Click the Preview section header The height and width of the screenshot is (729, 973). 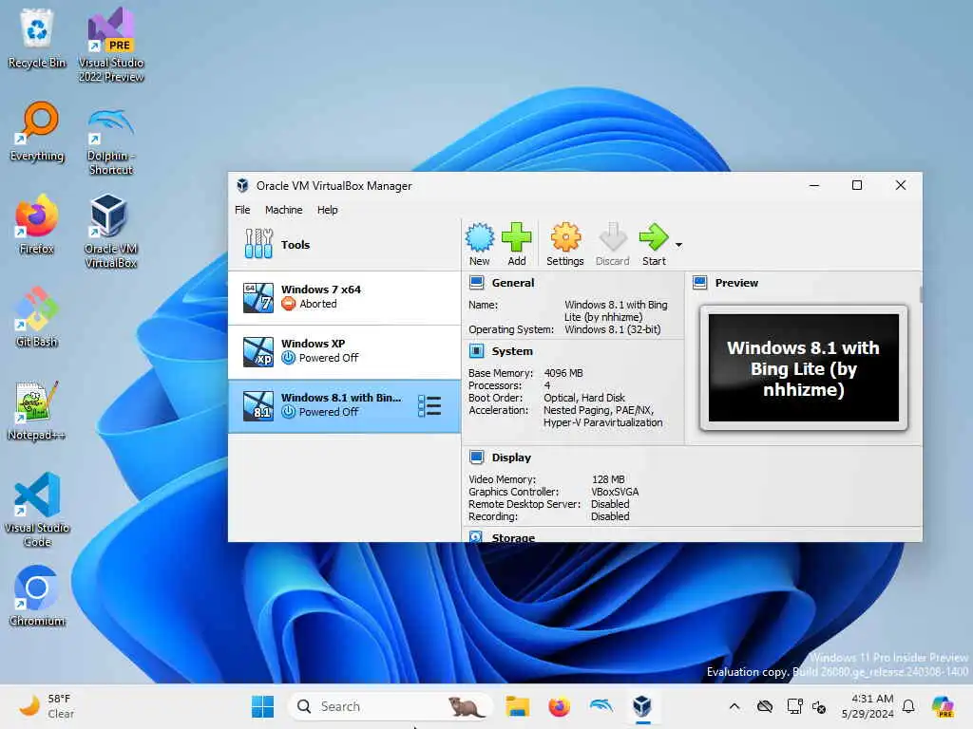736,283
